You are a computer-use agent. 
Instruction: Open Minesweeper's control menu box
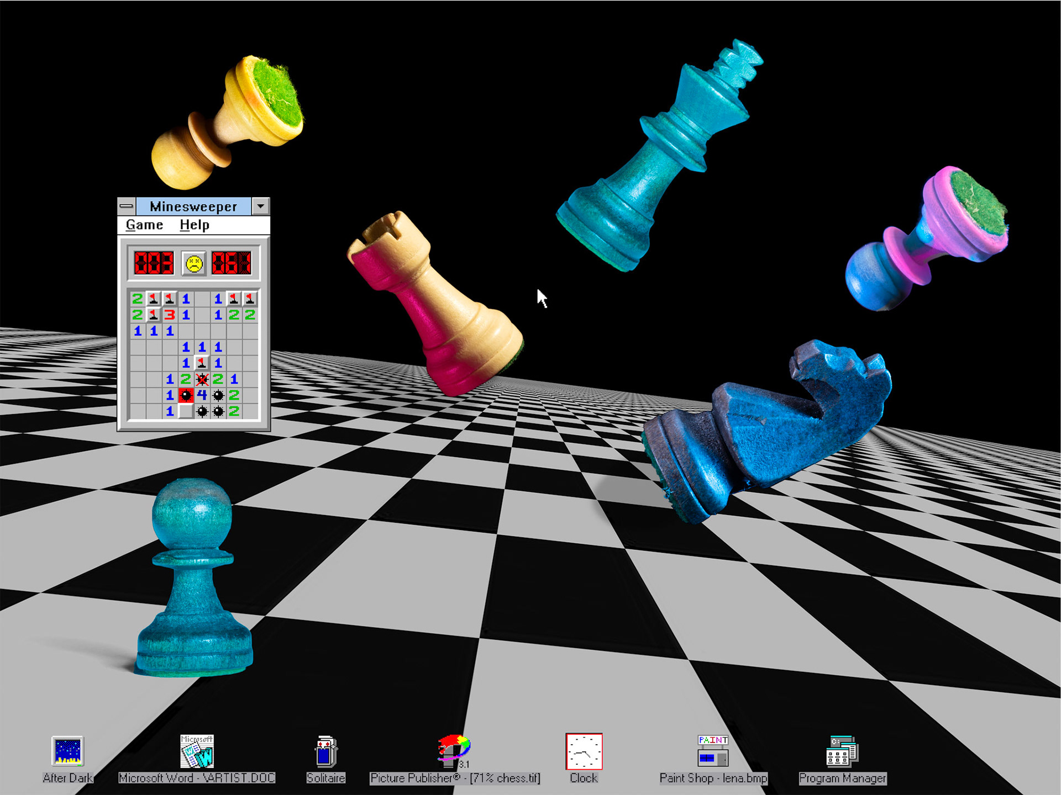coord(127,206)
